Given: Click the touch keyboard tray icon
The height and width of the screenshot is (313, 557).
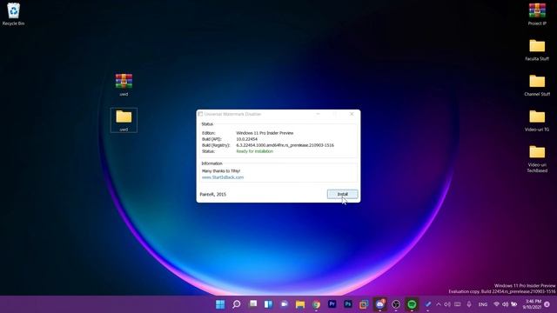Looking at the screenshot, I should pos(458,304).
